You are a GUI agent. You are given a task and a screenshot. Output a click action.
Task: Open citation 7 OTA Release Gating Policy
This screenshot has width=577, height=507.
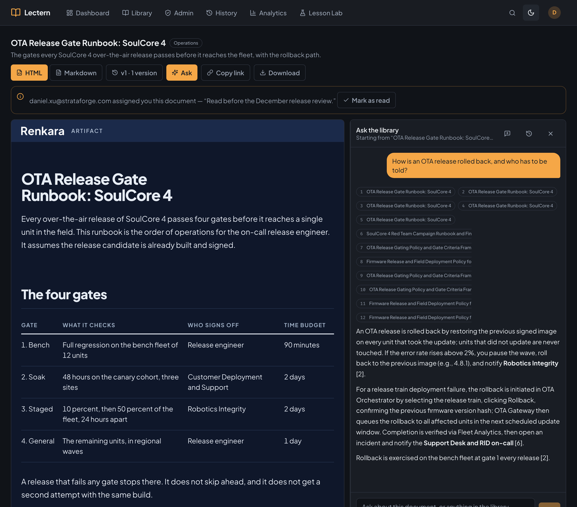[414, 248]
